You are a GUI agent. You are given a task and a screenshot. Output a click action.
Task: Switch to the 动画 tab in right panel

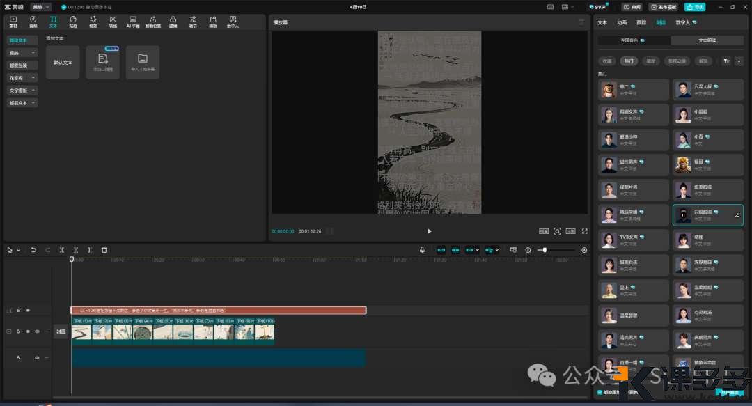622,22
